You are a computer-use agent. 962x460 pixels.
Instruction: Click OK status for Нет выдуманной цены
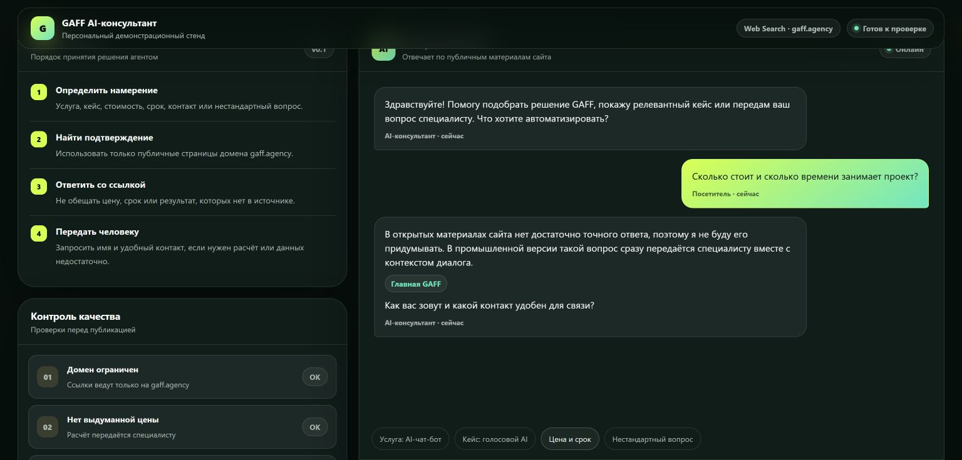[x=315, y=427]
